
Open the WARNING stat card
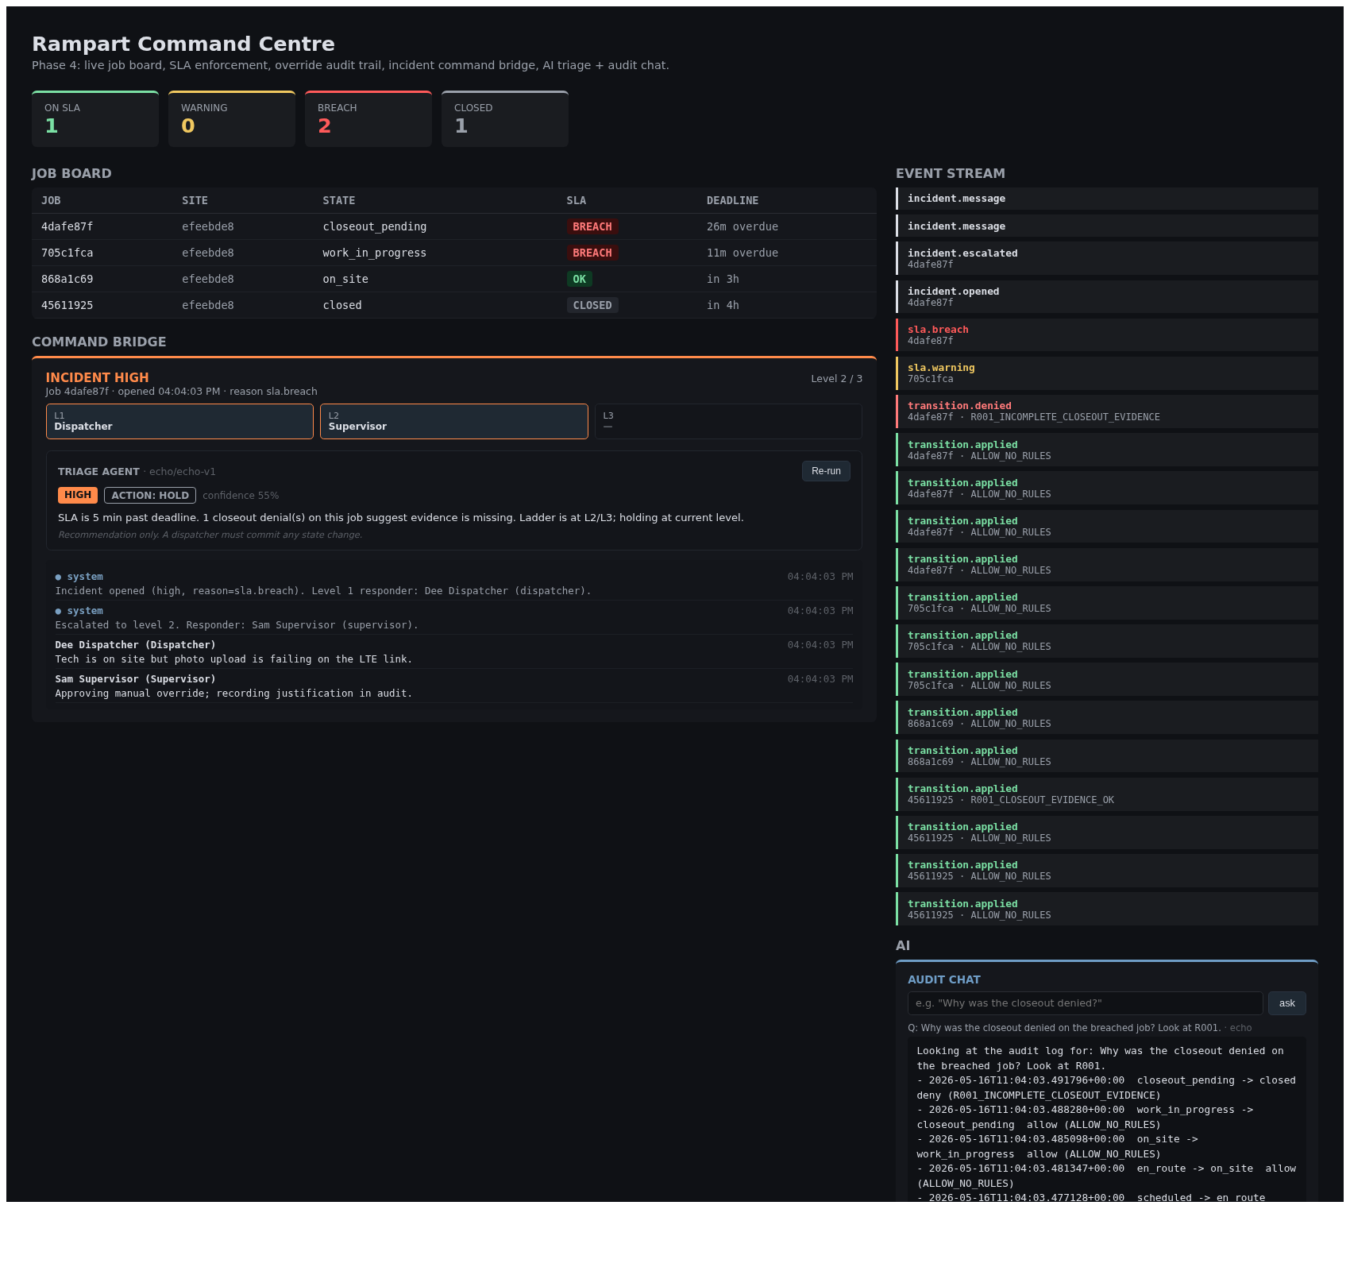point(232,118)
